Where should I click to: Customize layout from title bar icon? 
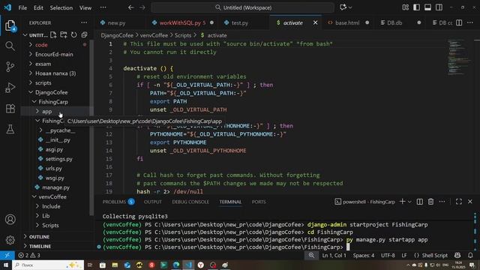click(x=405, y=7)
